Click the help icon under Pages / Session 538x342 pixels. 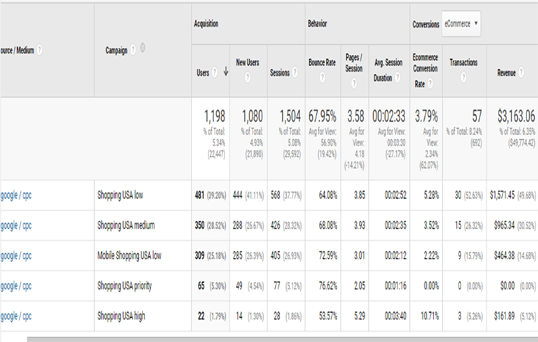354,83
